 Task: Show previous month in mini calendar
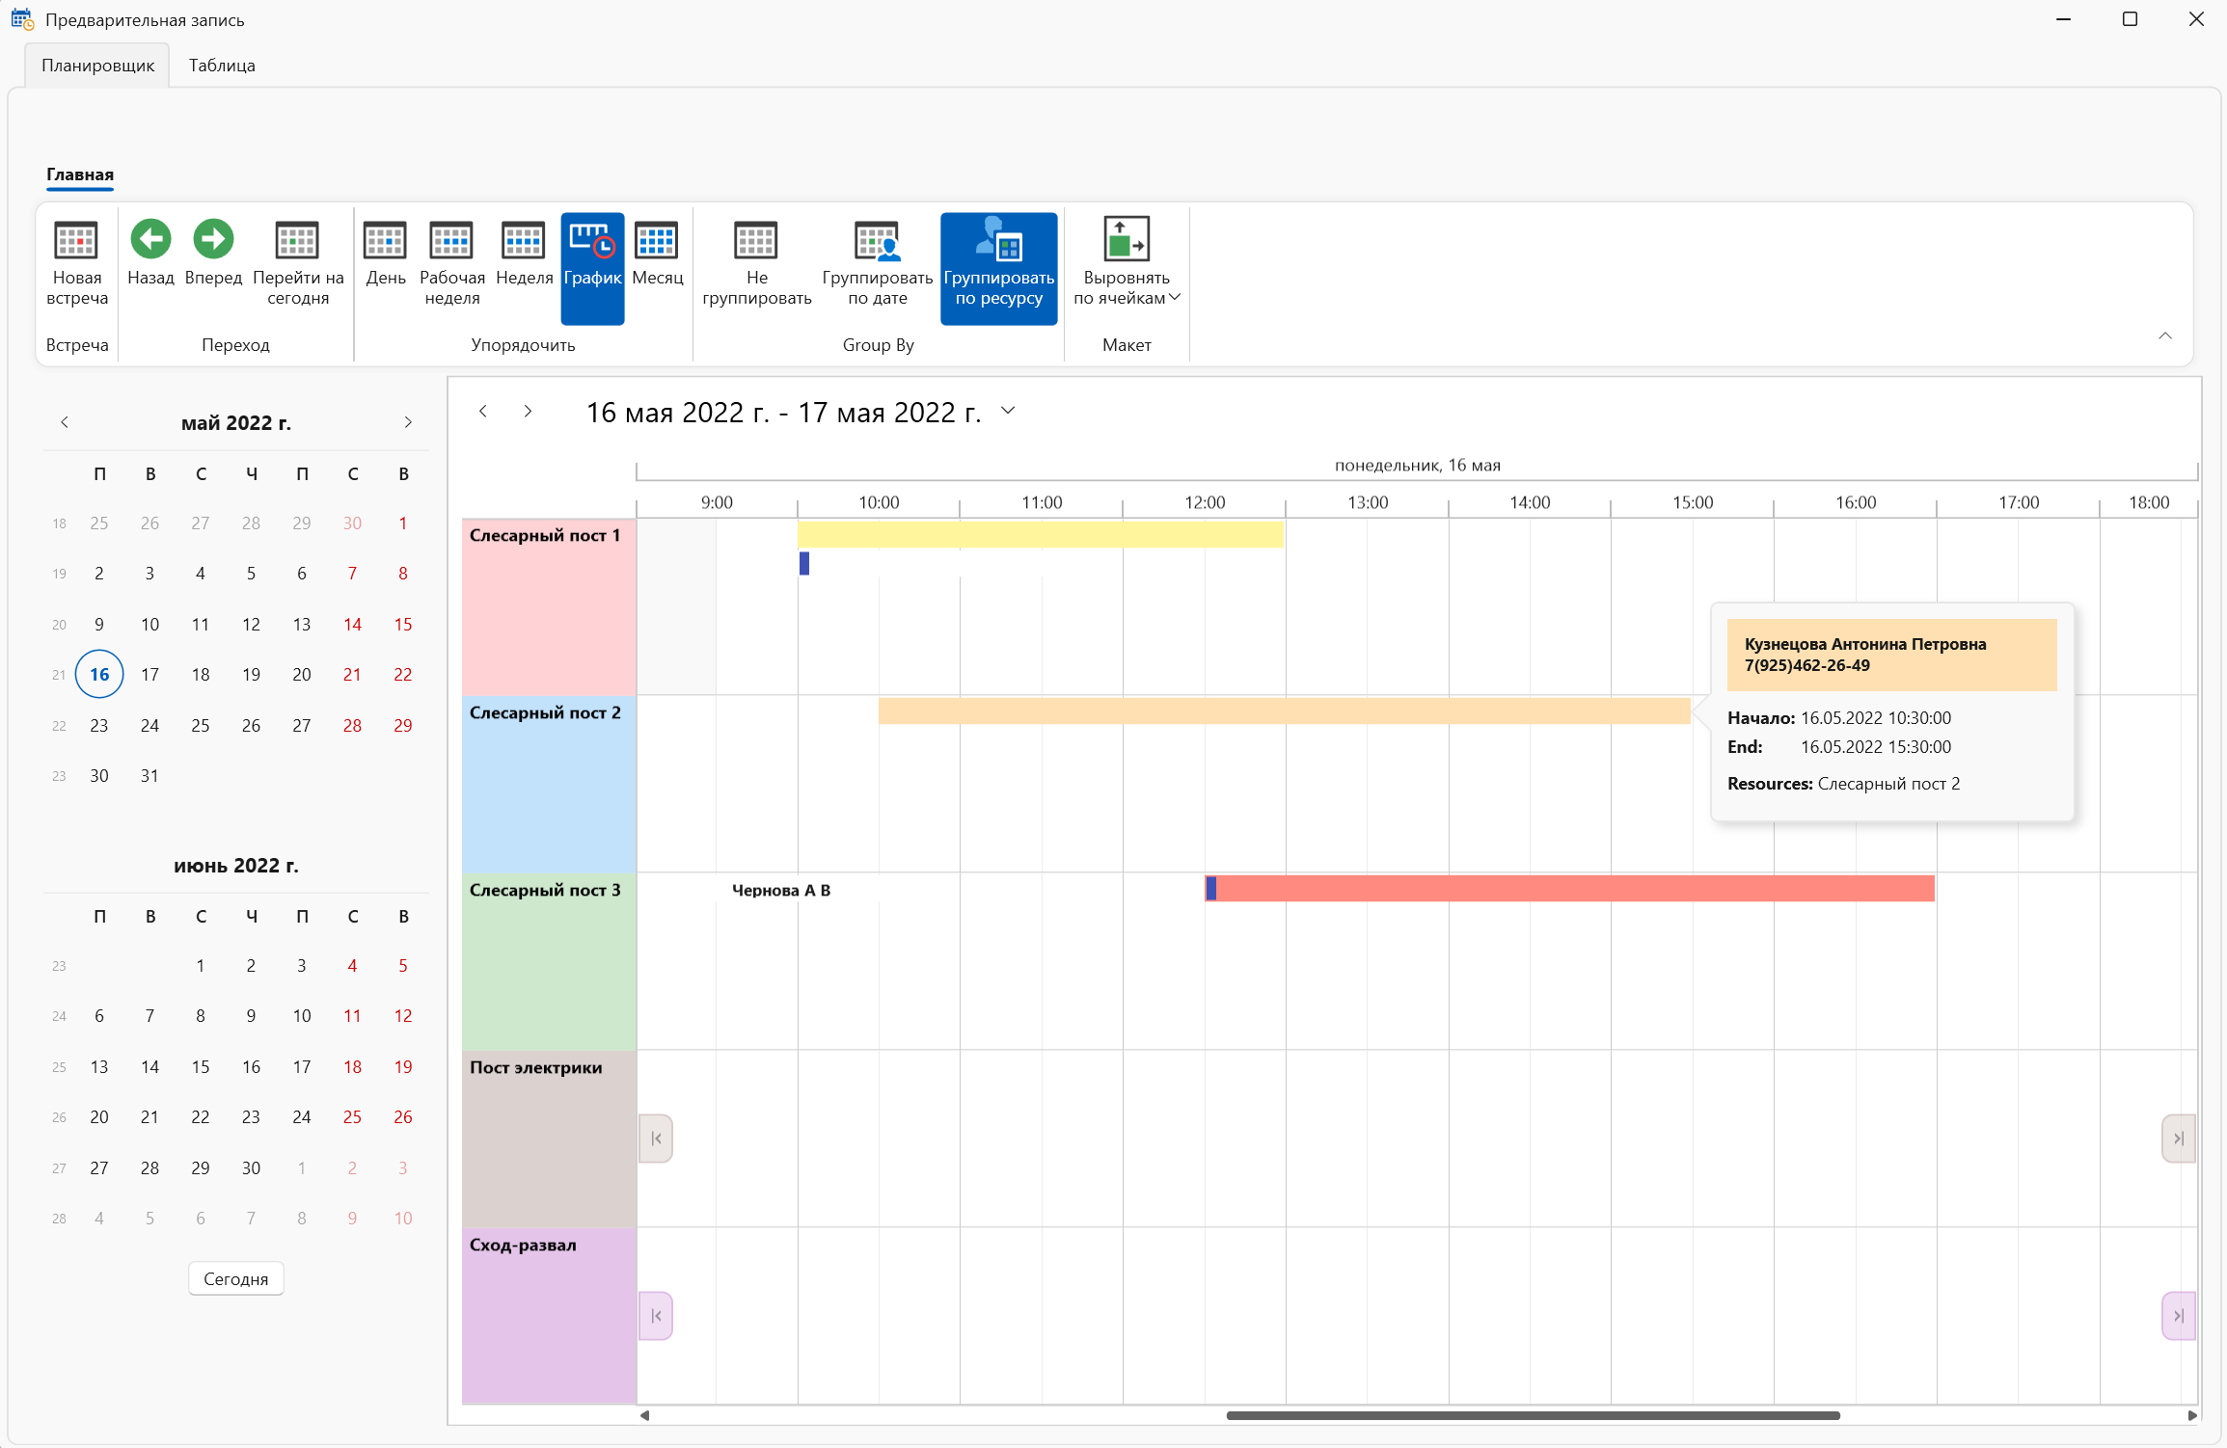coord(65,422)
